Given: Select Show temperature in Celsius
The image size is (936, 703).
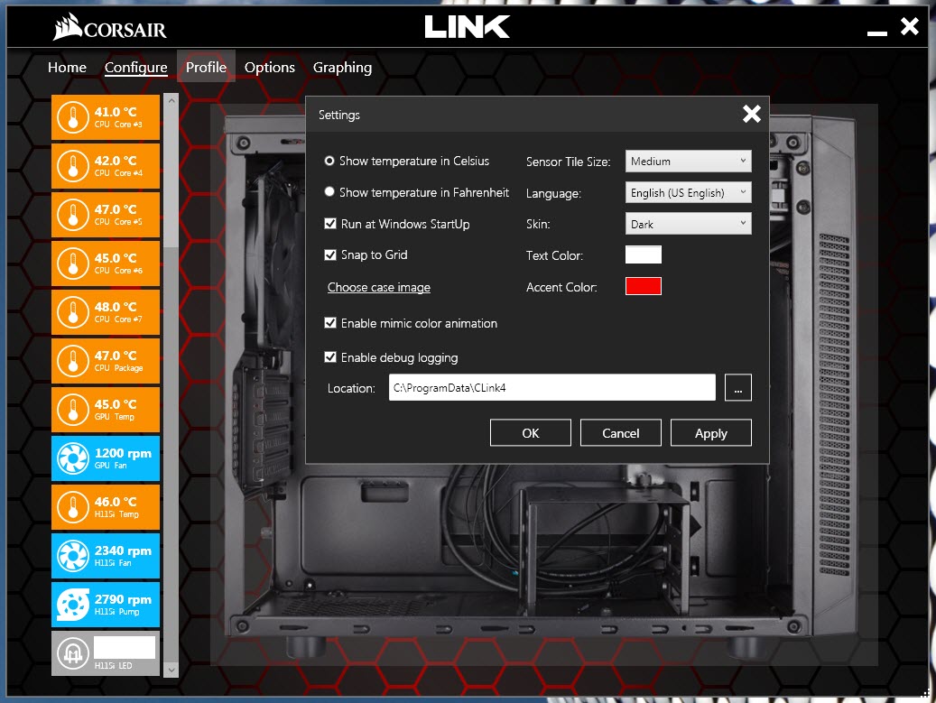Looking at the screenshot, I should tap(329, 162).
